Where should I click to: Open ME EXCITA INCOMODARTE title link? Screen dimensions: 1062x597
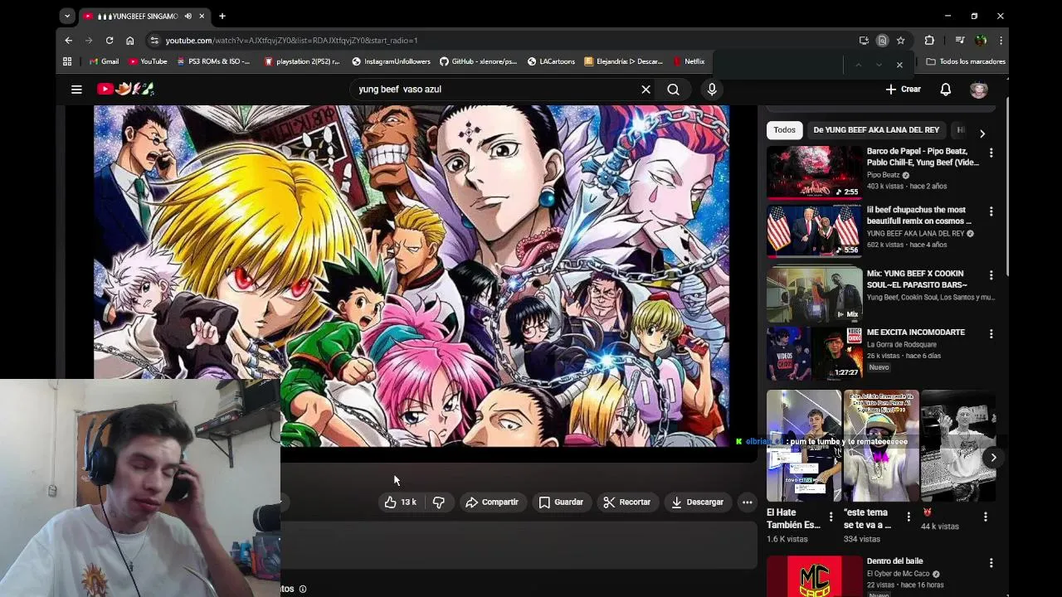pyautogui.click(x=915, y=332)
